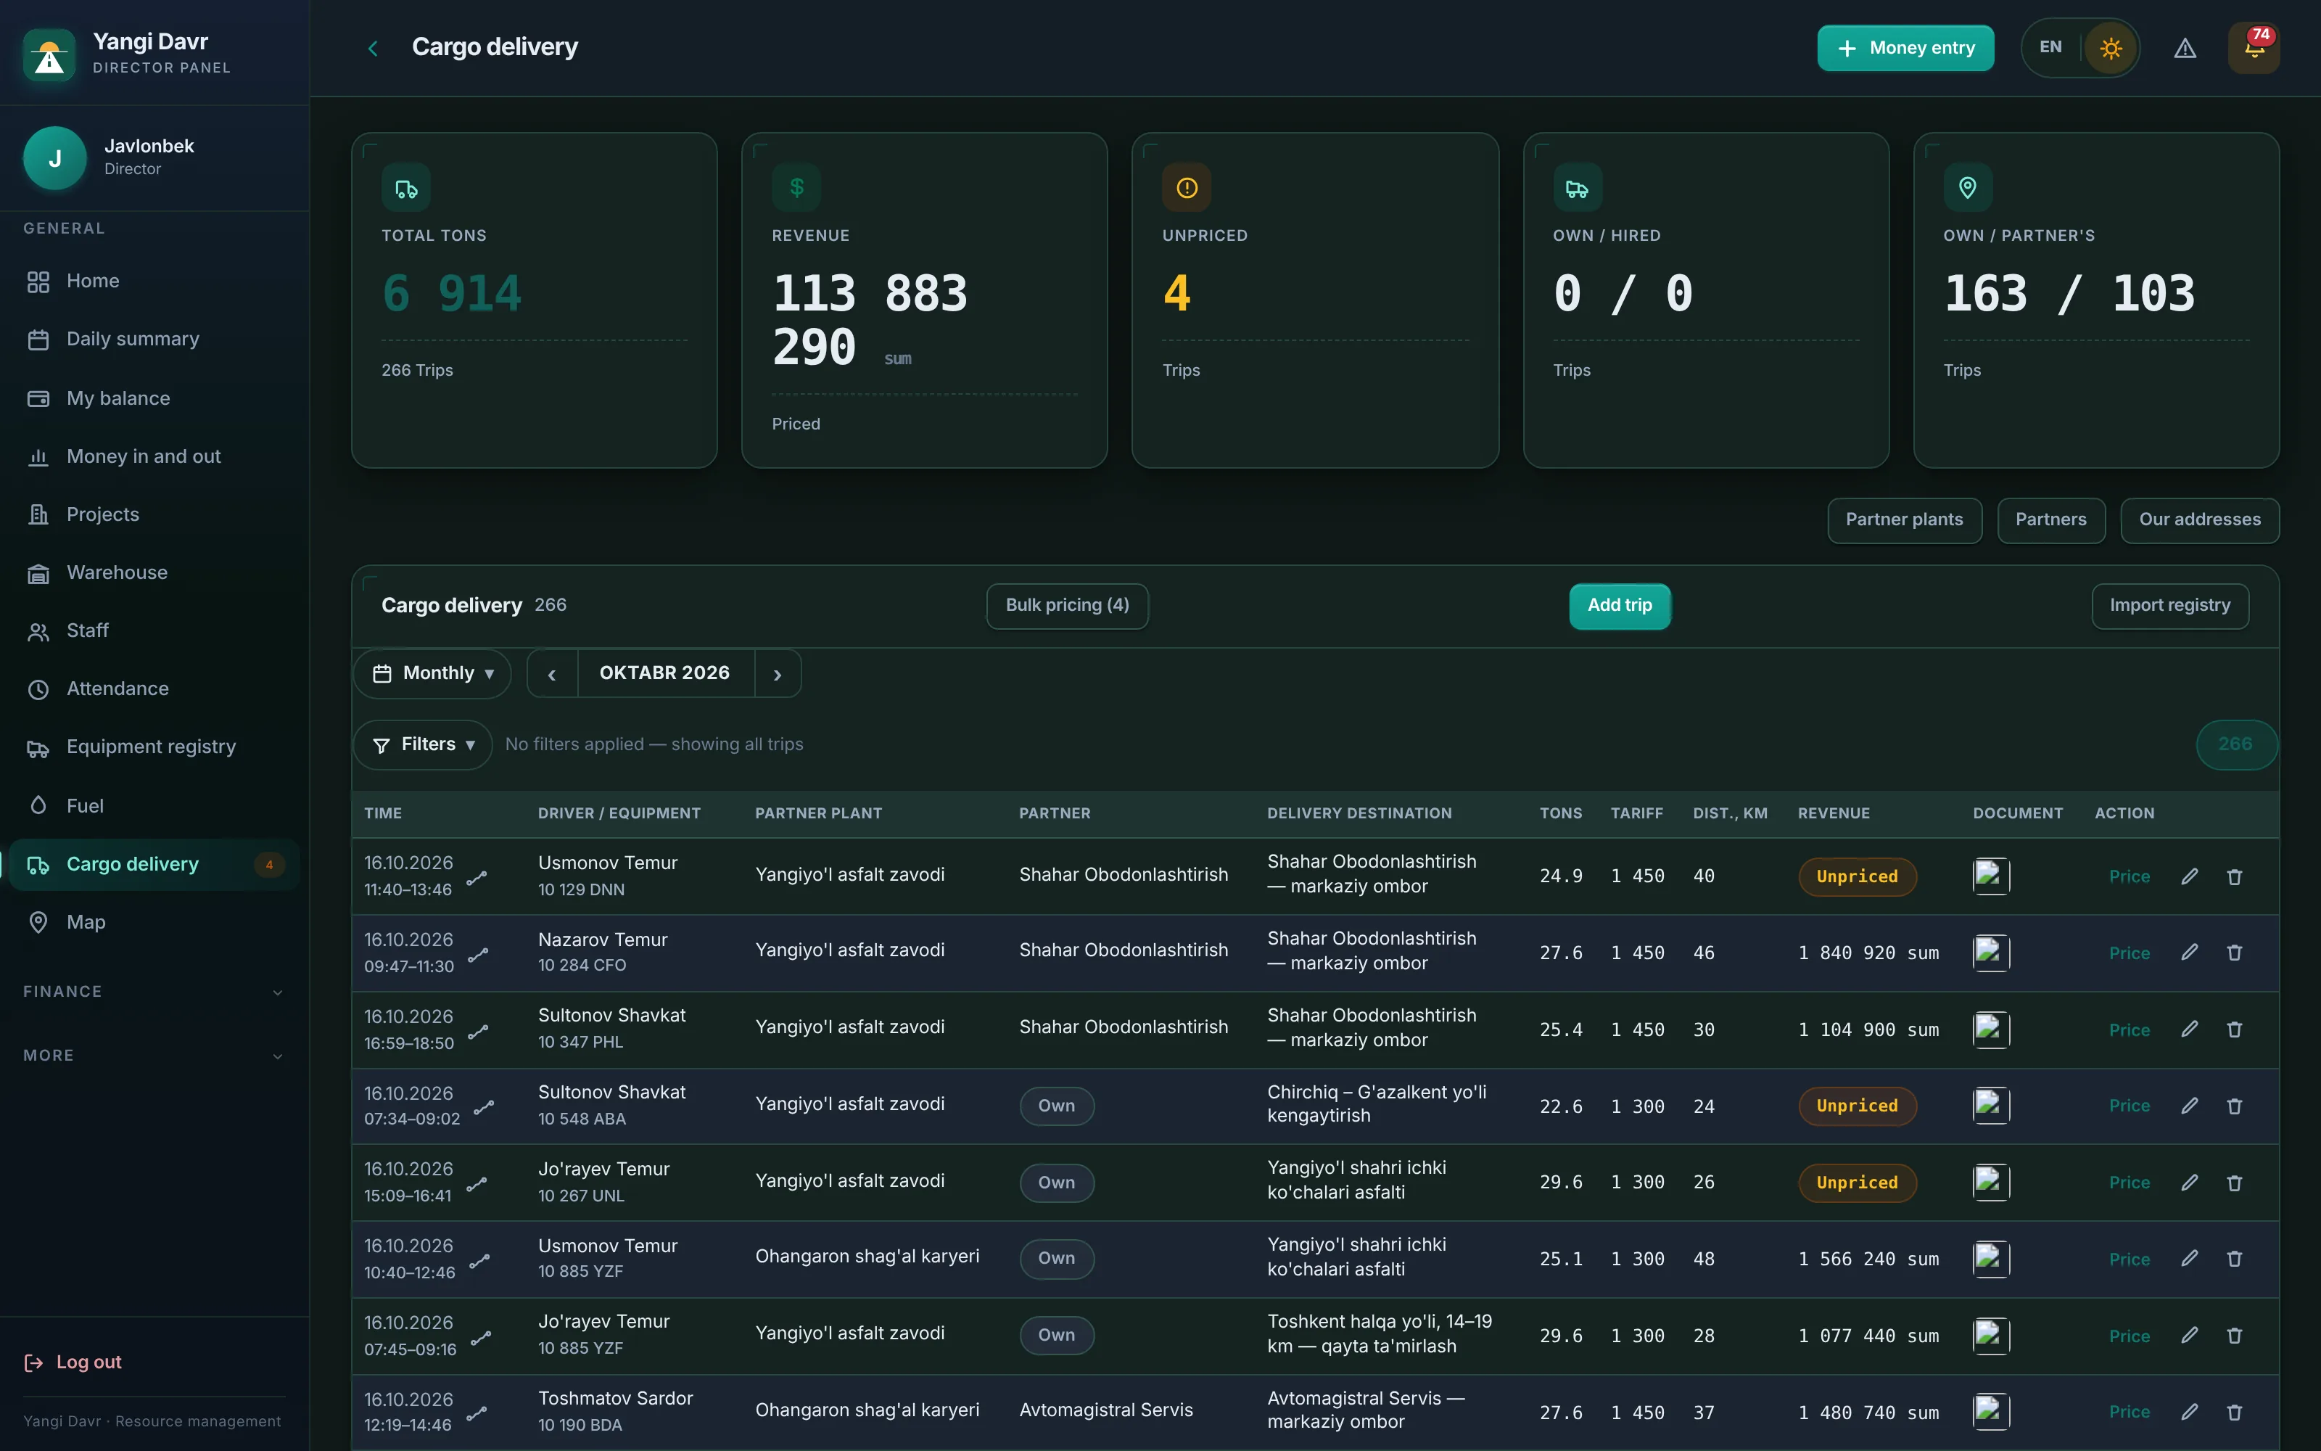The image size is (2321, 1451).
Task: Delete the Usmonov Temur 11:40–13:46 trip
Action: pyautogui.click(x=2235, y=876)
